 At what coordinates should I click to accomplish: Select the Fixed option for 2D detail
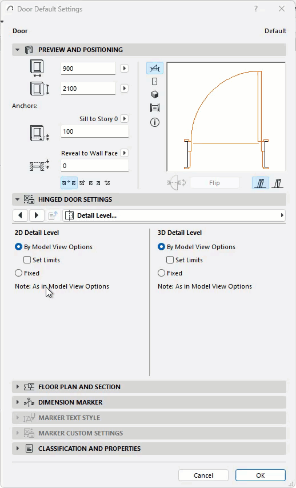tap(18, 273)
